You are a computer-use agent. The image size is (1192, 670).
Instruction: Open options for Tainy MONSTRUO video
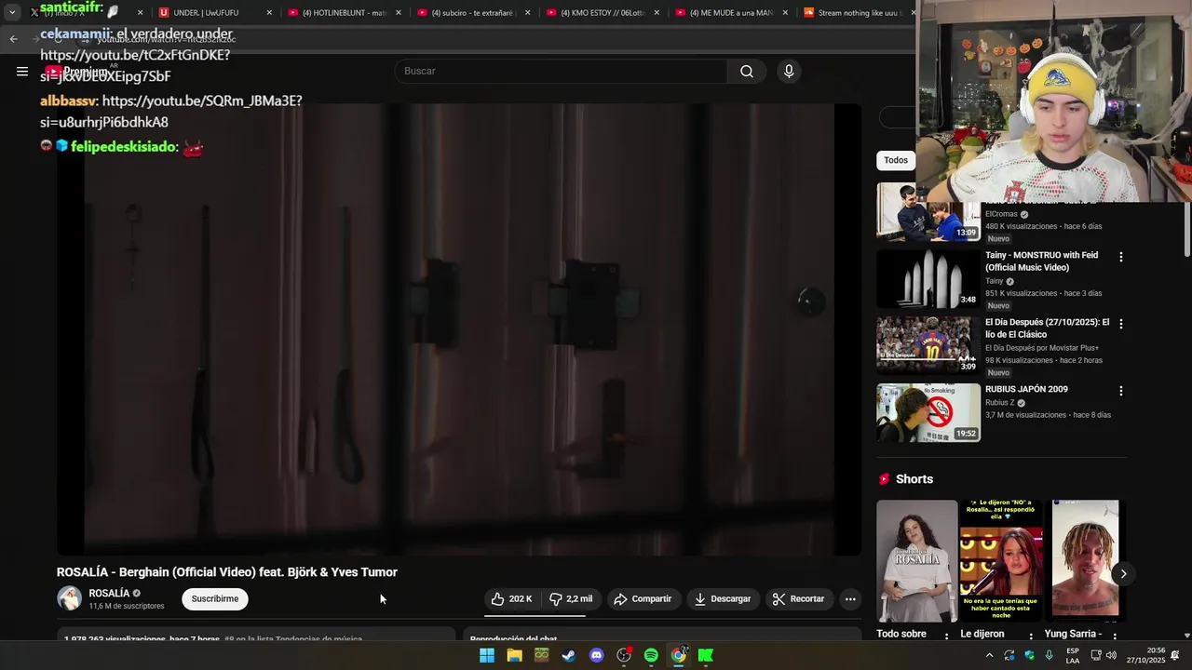click(x=1121, y=257)
